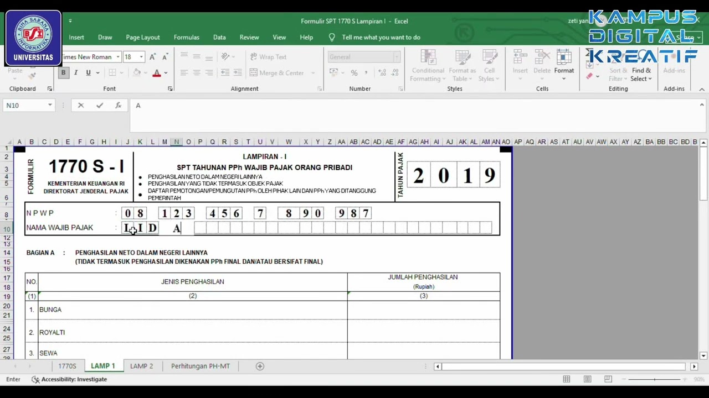Click the Orientation text angle icon
Screen dimensions: 709x398
tap(225, 56)
